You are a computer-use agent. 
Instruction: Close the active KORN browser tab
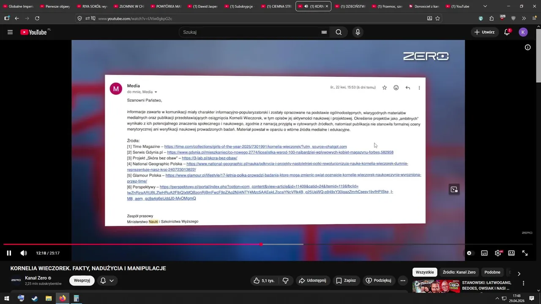[x=327, y=6]
